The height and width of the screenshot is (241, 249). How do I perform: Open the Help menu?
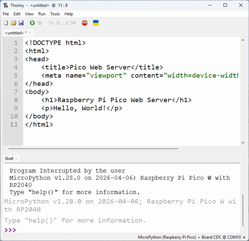69,14
